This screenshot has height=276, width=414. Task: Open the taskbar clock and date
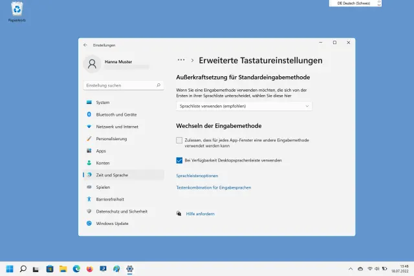click(400, 269)
